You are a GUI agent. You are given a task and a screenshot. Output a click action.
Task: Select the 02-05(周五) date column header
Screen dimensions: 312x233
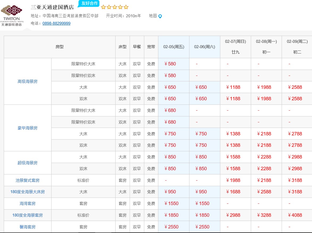coord(174,47)
